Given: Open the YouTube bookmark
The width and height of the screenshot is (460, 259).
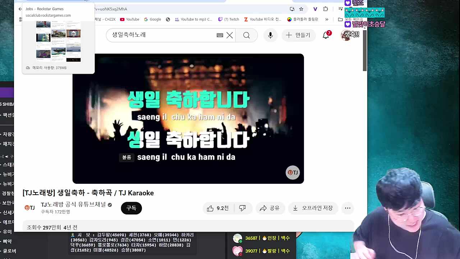Looking at the screenshot, I should pos(129,19).
